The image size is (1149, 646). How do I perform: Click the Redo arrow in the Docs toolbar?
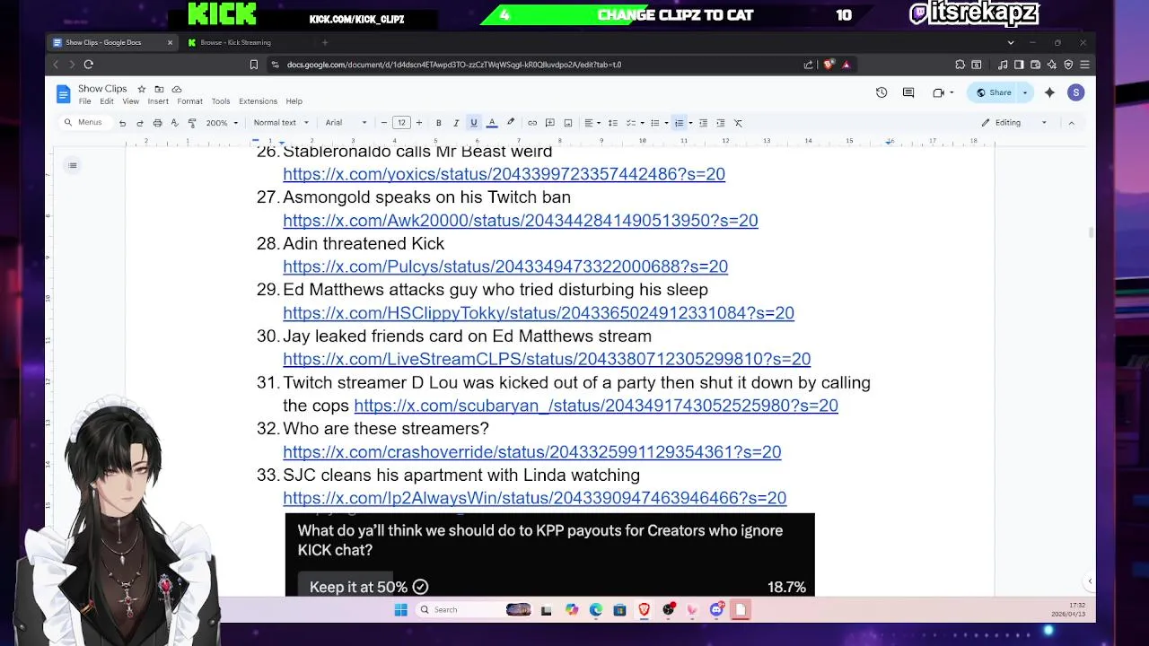click(140, 123)
